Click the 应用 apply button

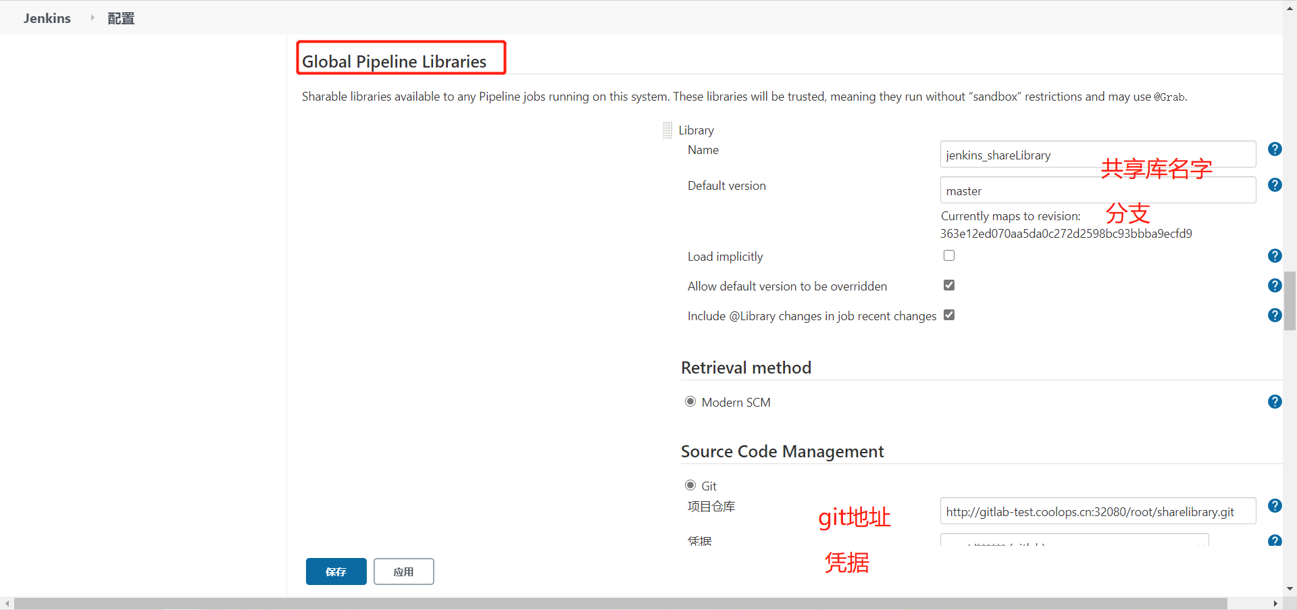click(404, 571)
